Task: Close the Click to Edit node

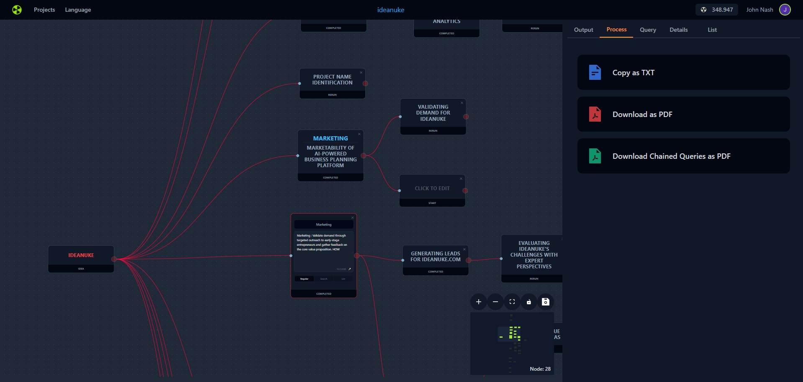Action: pos(461,179)
